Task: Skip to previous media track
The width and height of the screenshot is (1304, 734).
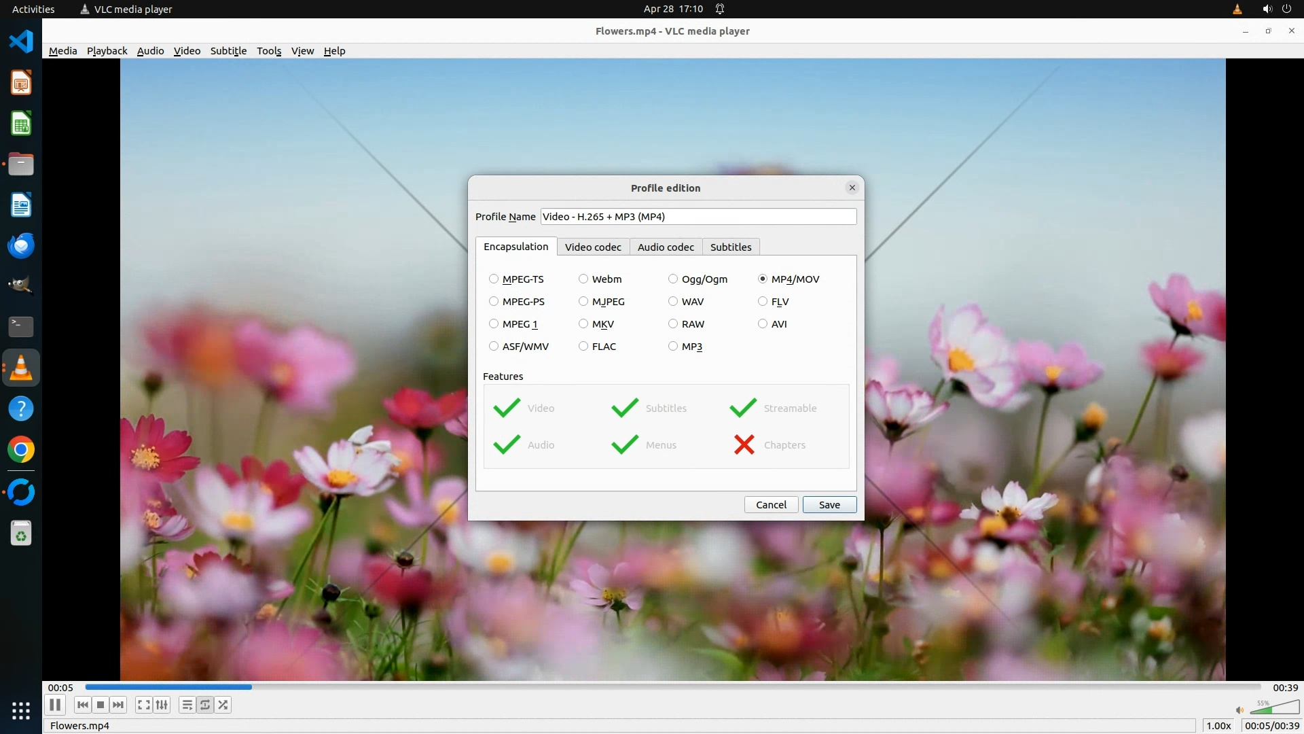Action: 83,705
